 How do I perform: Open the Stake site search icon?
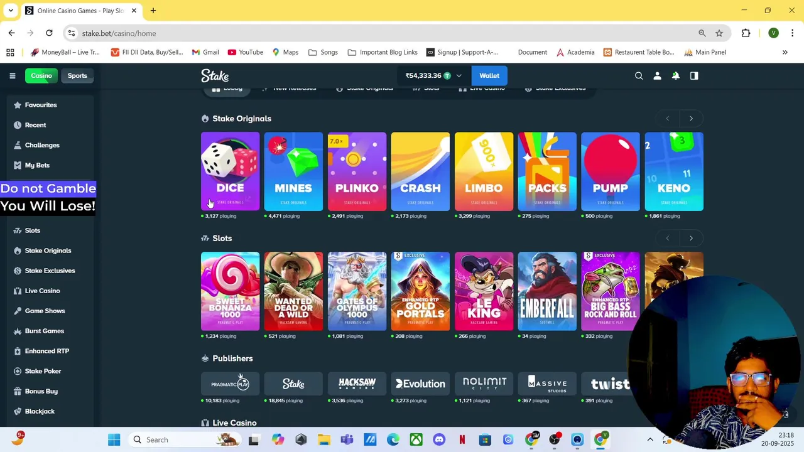pos(639,76)
